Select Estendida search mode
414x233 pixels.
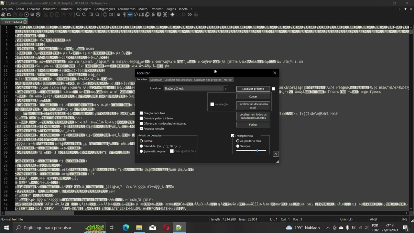click(141, 146)
